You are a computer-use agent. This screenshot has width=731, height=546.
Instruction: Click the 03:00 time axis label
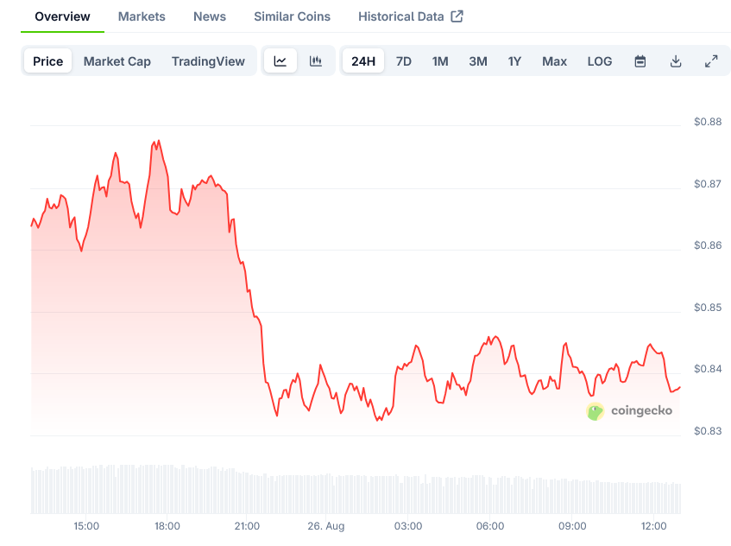click(408, 526)
